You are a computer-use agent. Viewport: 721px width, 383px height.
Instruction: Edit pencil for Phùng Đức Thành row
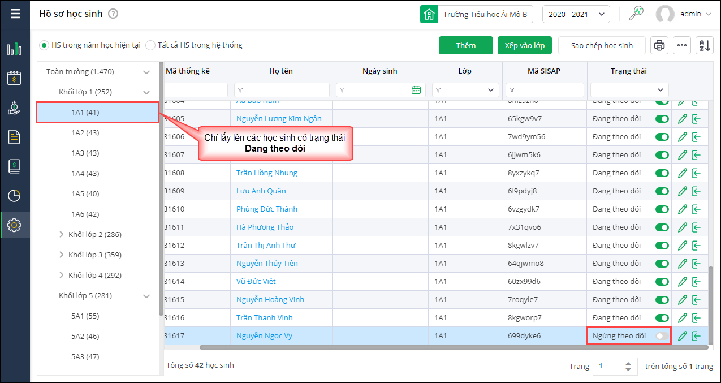click(x=682, y=209)
